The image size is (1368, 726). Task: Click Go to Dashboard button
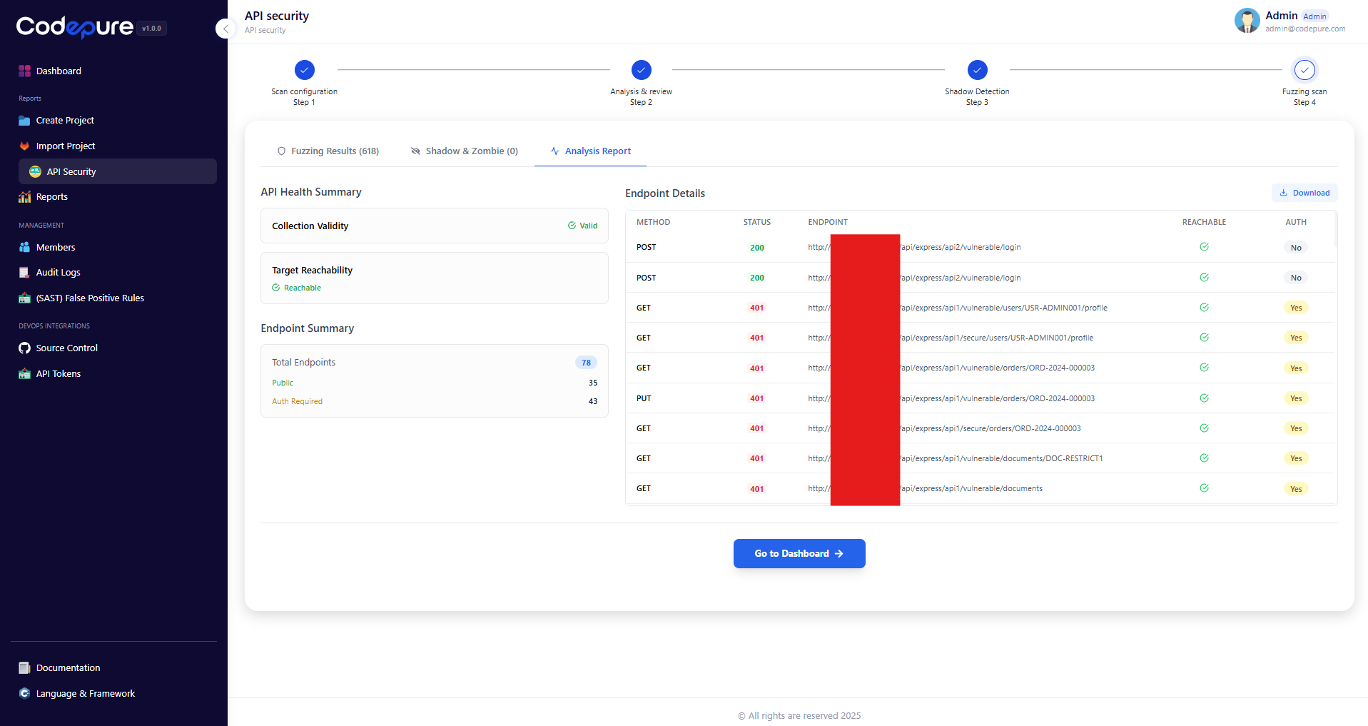(799, 554)
